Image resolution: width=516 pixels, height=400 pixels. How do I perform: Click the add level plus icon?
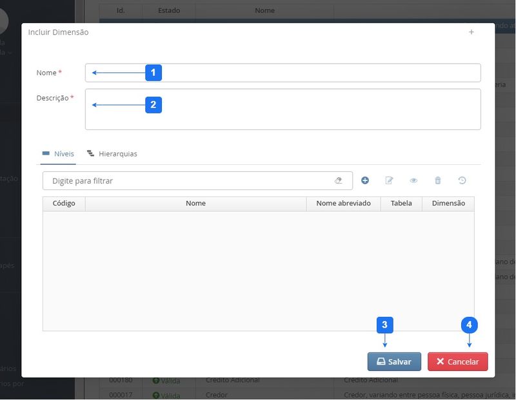tap(365, 180)
